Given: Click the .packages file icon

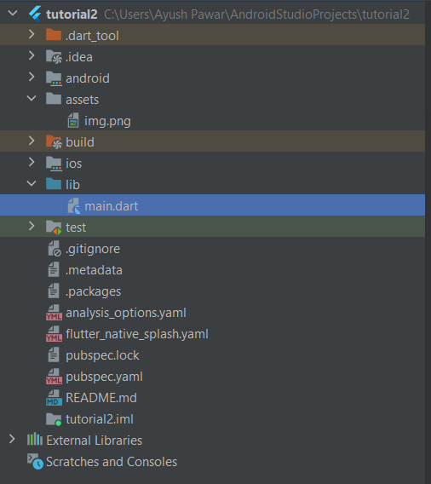Looking at the screenshot, I should pyautogui.click(x=54, y=291).
